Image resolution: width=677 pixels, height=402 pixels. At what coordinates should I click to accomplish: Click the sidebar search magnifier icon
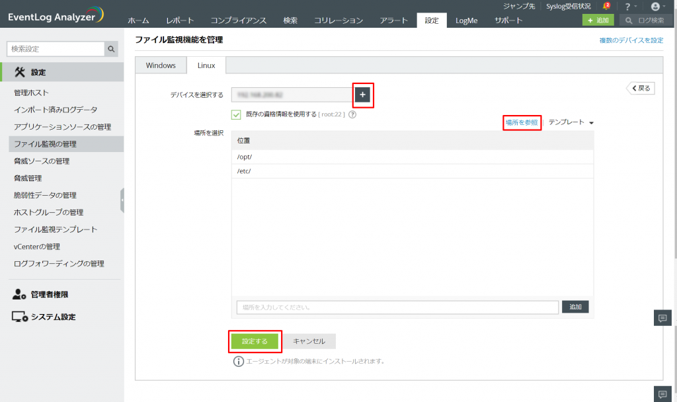point(110,48)
